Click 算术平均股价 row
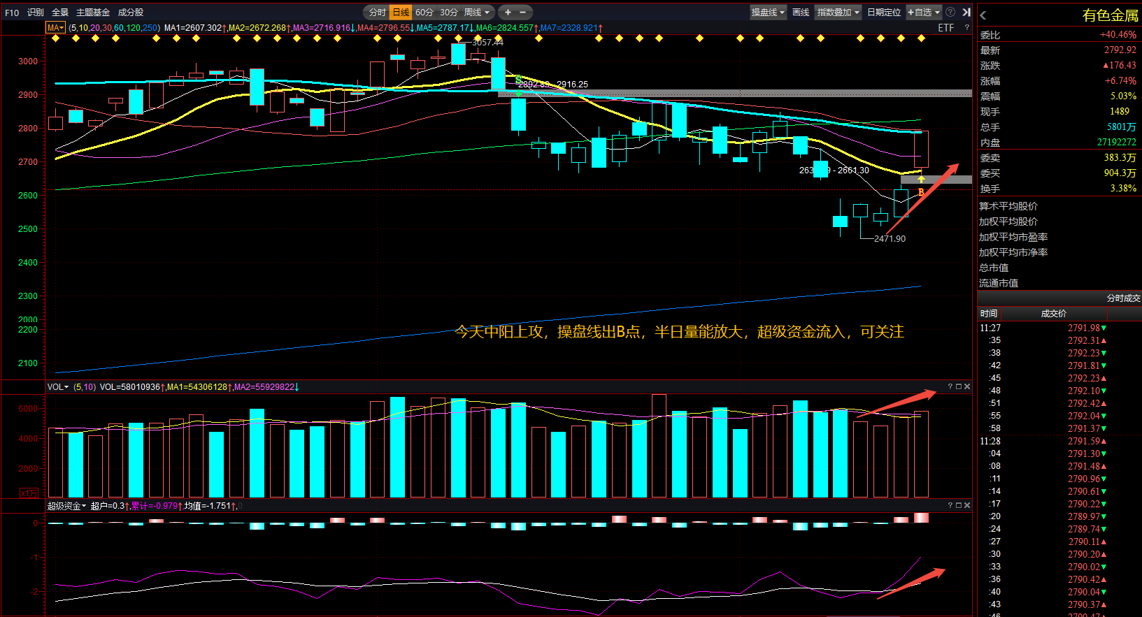 pyautogui.click(x=1059, y=206)
